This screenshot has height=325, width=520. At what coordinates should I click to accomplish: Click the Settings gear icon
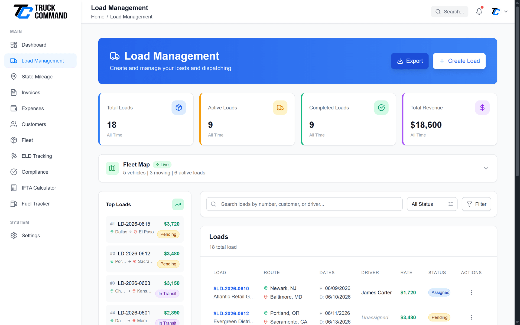[x=14, y=236]
